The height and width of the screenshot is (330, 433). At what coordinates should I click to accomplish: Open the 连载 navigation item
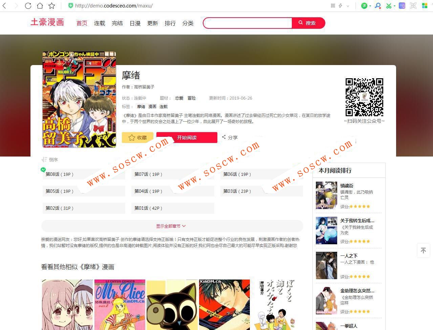pyautogui.click(x=100, y=23)
